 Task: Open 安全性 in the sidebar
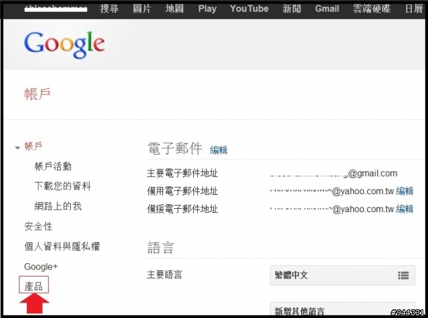click(38, 226)
